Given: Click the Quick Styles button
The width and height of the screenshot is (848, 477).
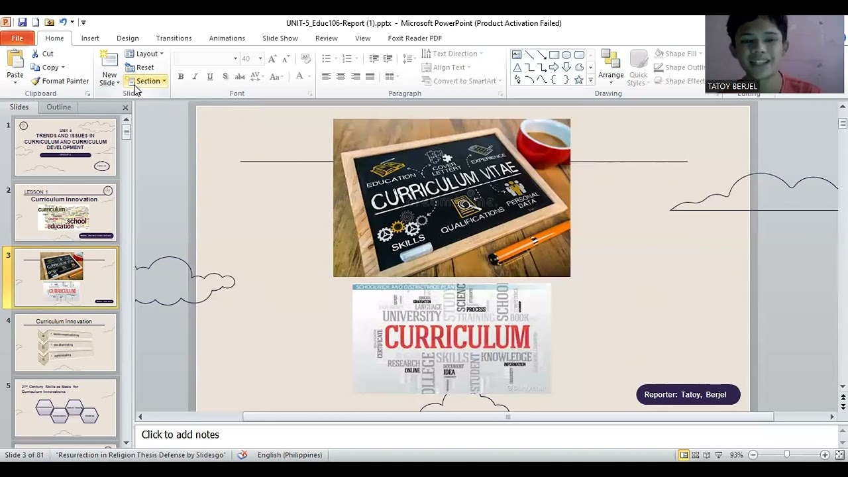Looking at the screenshot, I should (638, 68).
